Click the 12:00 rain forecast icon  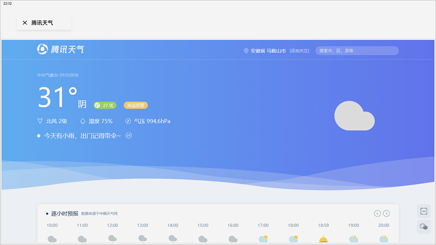(x=112, y=238)
